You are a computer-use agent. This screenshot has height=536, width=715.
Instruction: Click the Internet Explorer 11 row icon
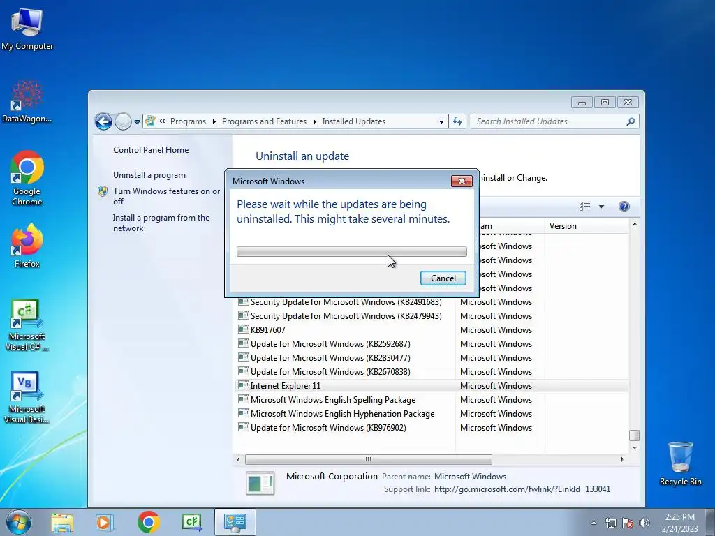244,385
